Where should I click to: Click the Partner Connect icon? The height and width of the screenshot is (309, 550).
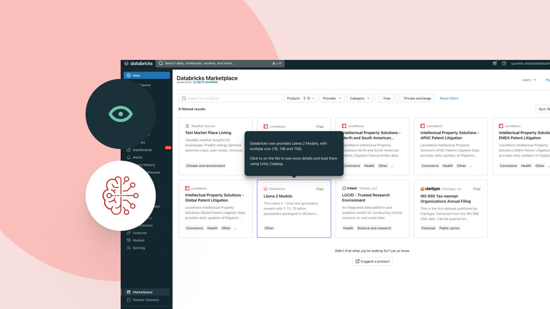tap(129, 300)
